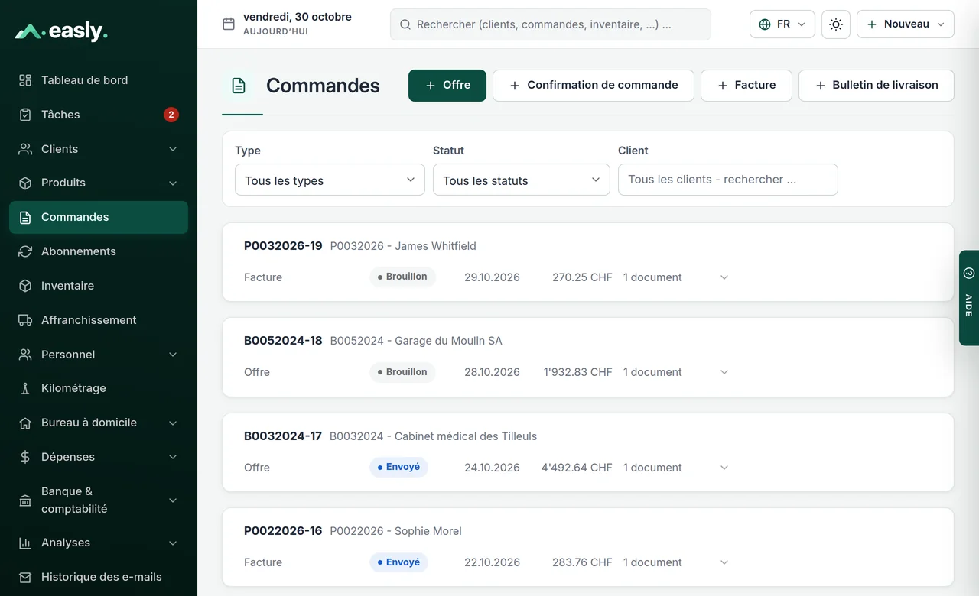This screenshot has height=596, width=979.
Task: Click the Produits box icon
Action: click(x=25, y=183)
